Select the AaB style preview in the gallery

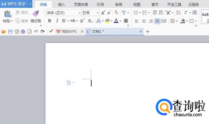coord(205,16)
